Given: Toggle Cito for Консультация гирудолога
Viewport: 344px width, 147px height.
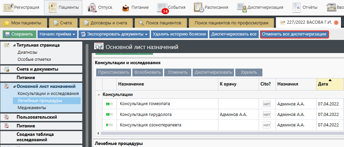Looking at the screenshot, I should (267, 115).
